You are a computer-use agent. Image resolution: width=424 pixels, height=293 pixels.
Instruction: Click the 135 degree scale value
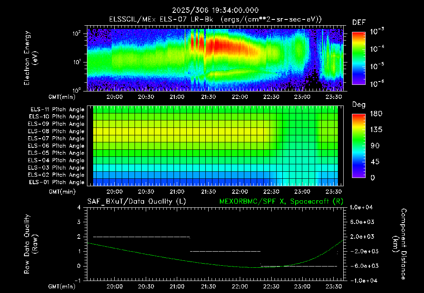(x=376, y=130)
